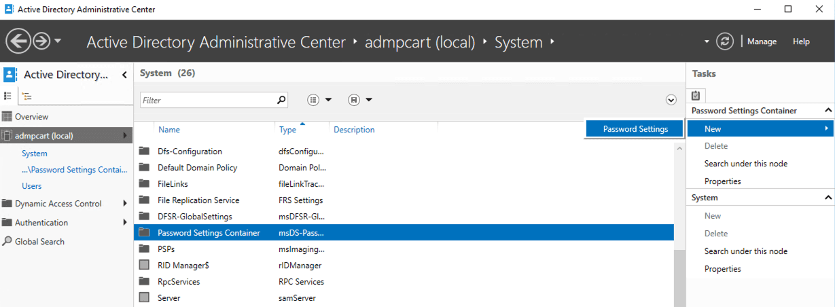This screenshot has height=307, width=835.
Task: Open the navigation history dropdown arrow
Action: pyautogui.click(x=58, y=41)
